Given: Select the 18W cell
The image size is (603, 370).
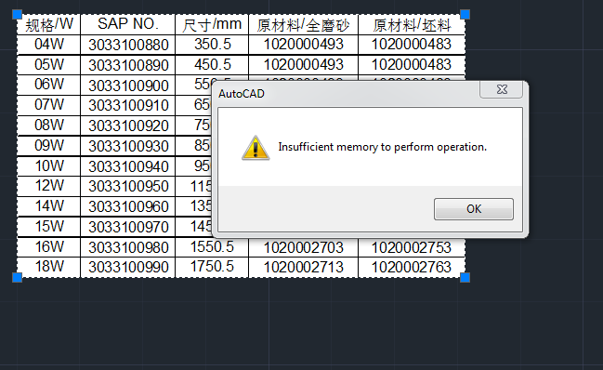Looking at the screenshot, I should tap(49, 267).
